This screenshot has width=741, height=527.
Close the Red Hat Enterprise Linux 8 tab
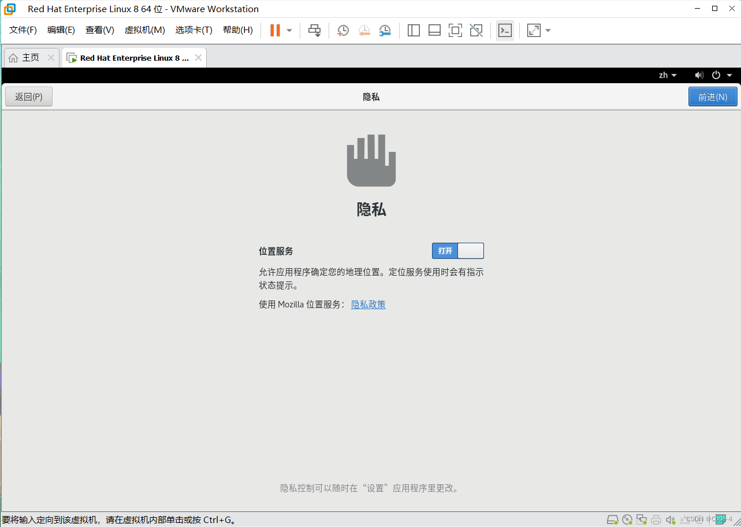(198, 58)
